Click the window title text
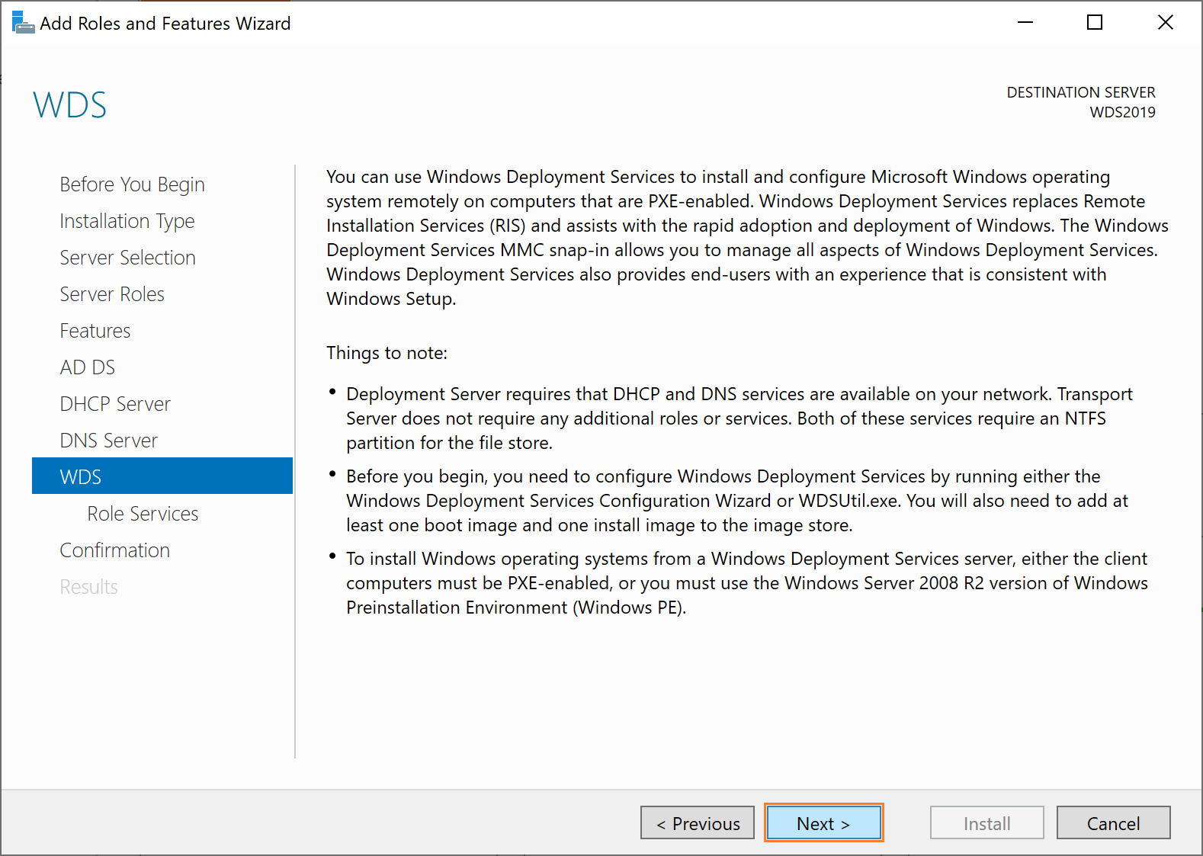This screenshot has width=1203, height=856. point(165,24)
